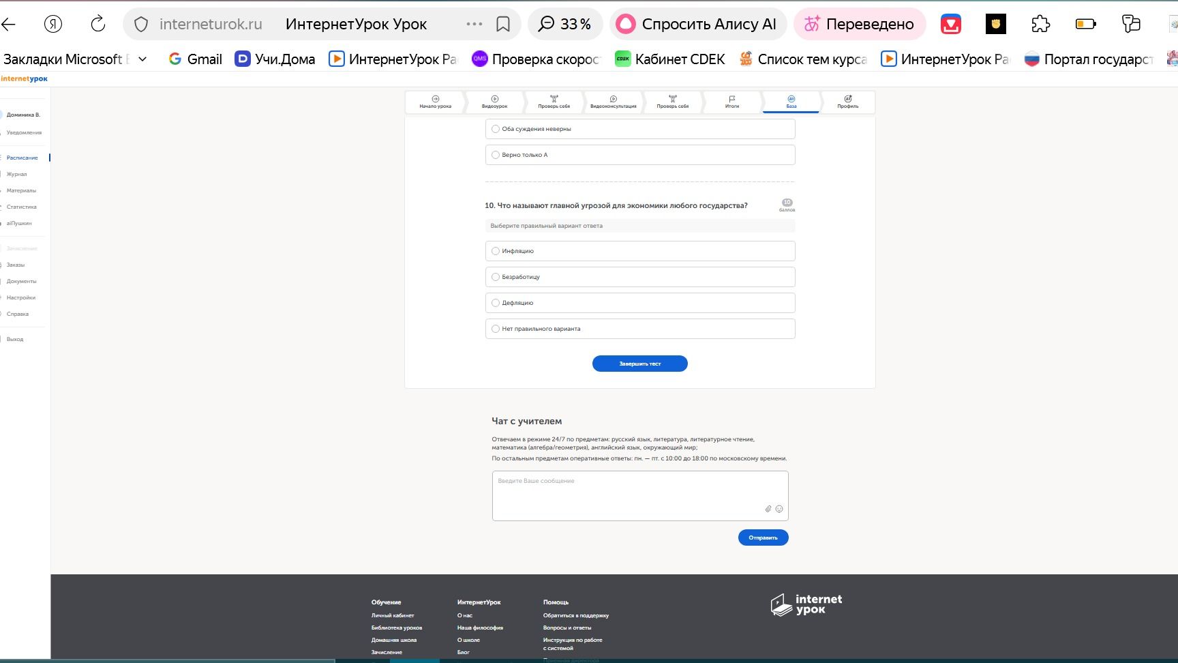Open Документы in the sidebar
The image size is (1178, 663).
(21, 281)
